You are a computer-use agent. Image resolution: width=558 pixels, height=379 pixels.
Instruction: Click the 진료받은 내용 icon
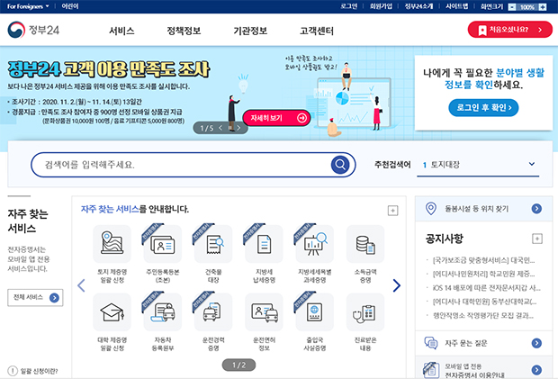tap(365, 311)
